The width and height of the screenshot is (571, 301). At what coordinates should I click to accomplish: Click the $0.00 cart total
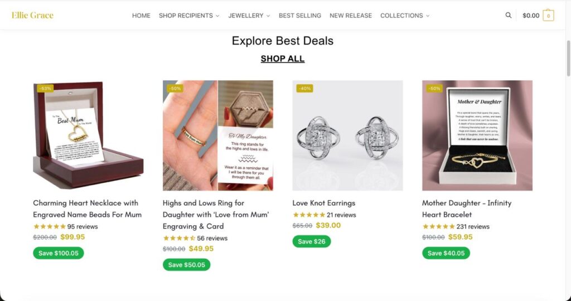point(531,16)
